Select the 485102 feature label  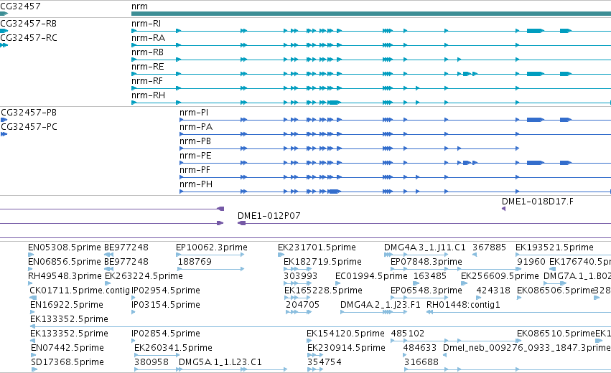pos(408,334)
